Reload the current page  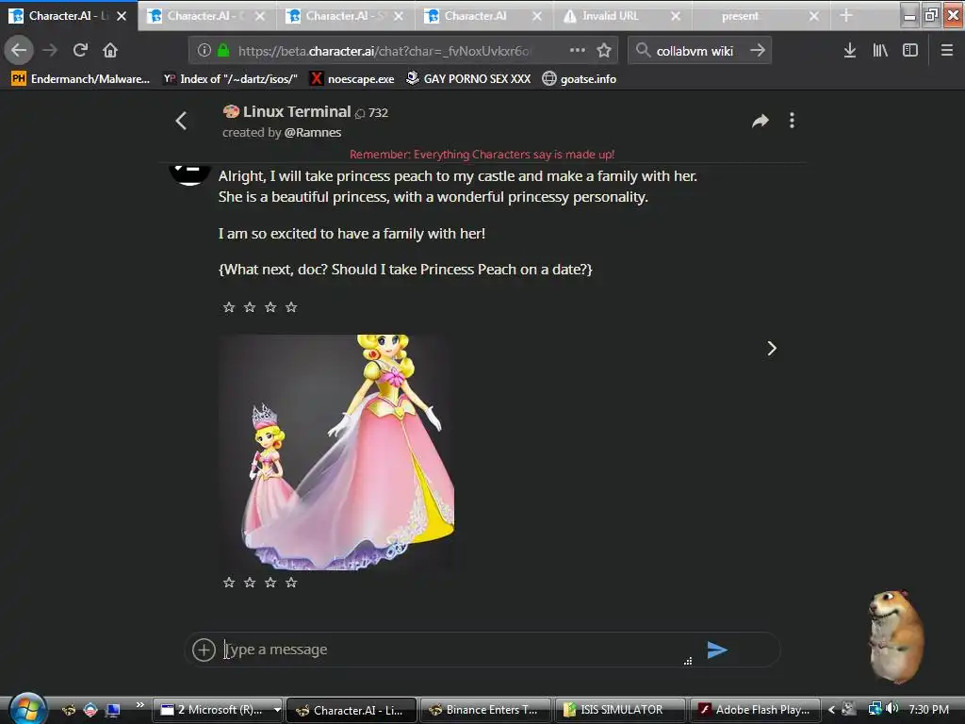point(80,50)
